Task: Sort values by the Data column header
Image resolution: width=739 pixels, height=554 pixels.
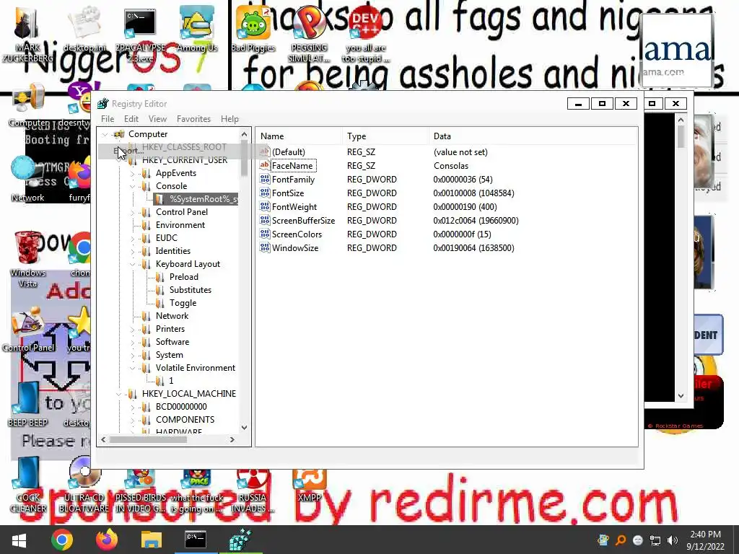Action: click(x=533, y=136)
